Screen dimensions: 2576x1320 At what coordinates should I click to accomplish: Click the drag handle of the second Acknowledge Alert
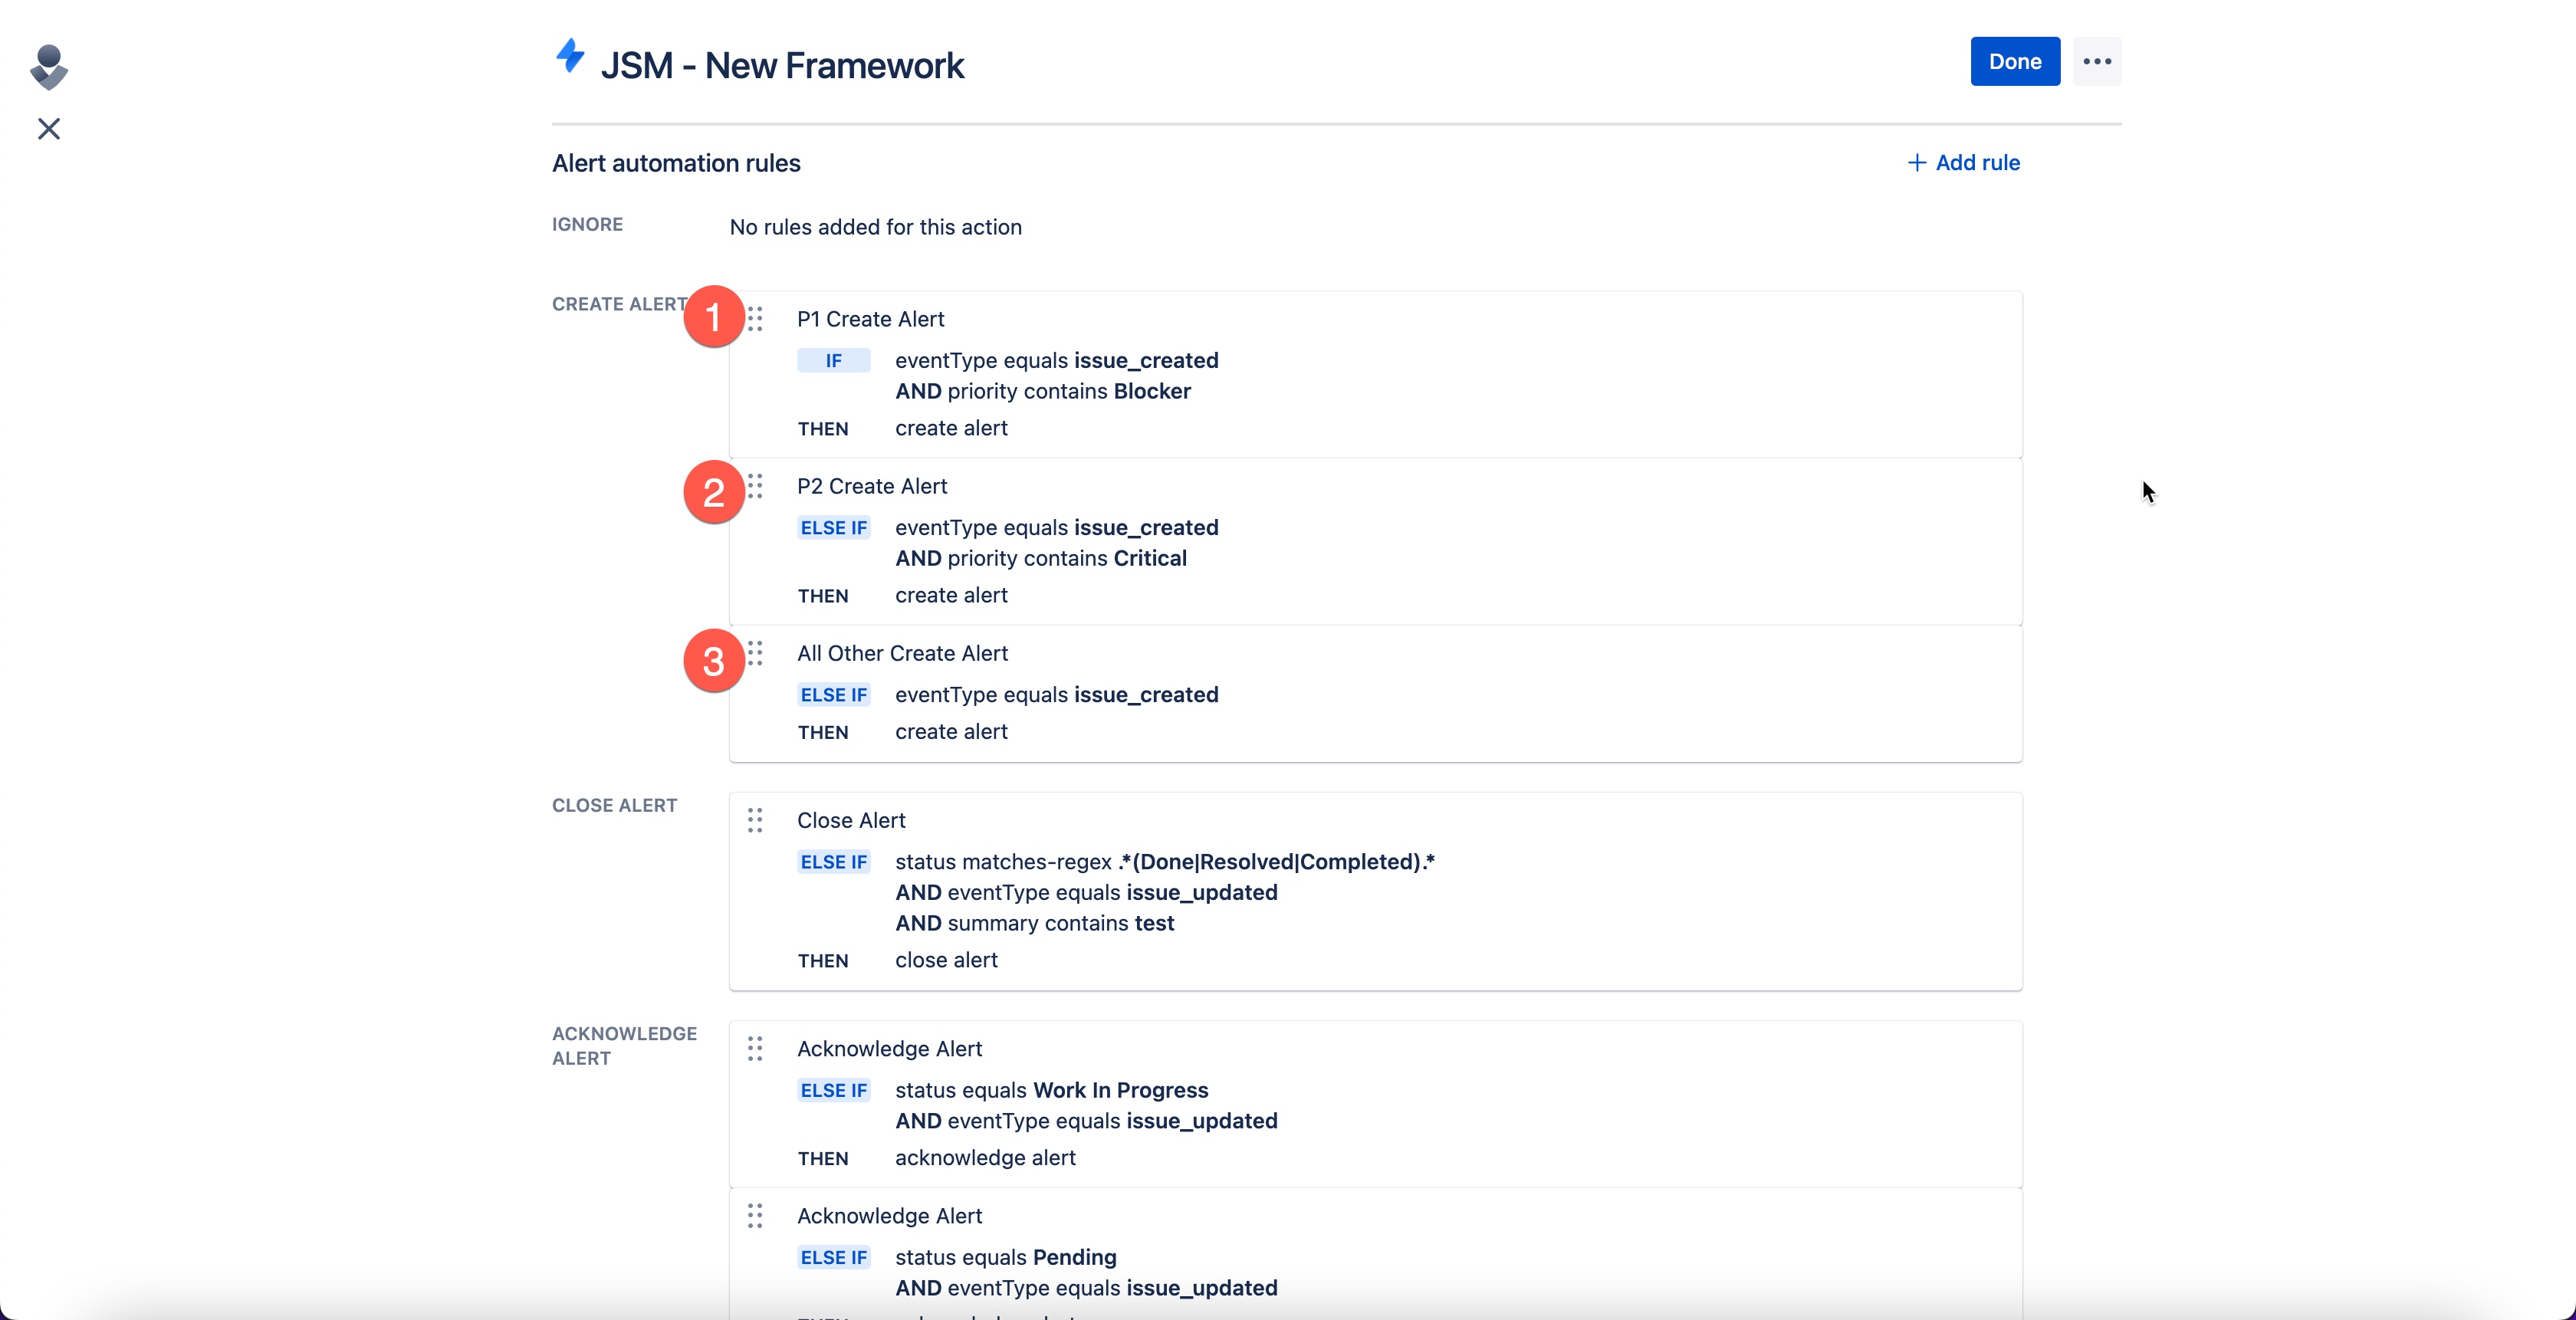point(756,1216)
